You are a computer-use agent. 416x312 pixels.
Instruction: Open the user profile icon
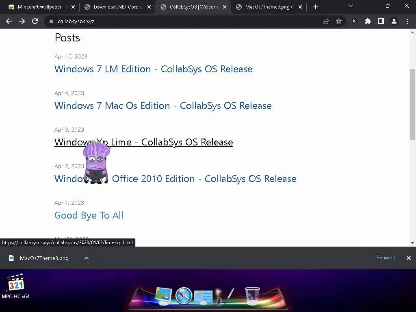(394, 21)
